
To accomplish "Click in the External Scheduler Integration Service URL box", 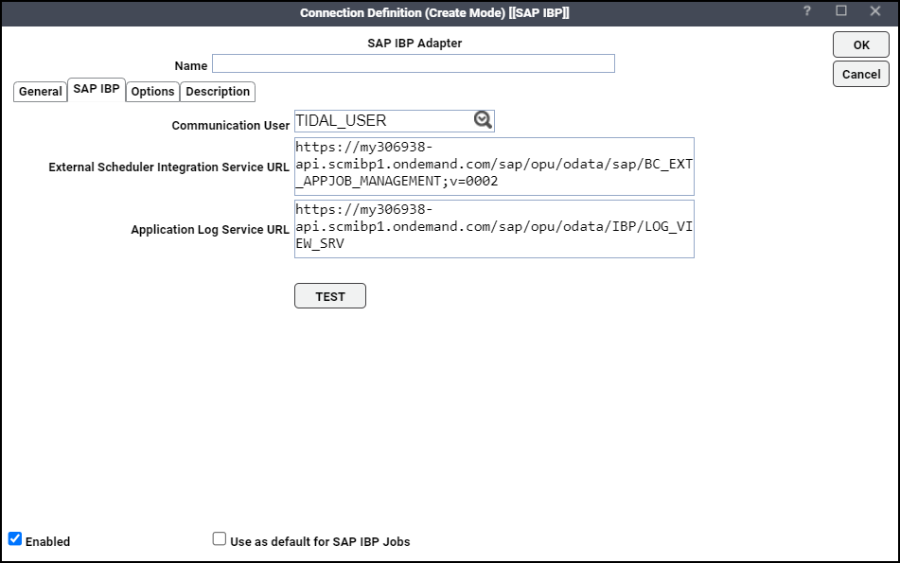I will click(x=494, y=167).
